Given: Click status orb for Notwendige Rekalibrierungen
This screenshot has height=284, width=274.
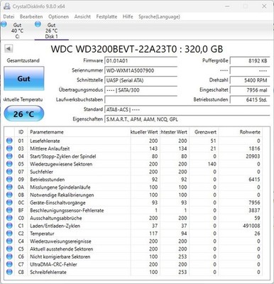Looking at the screenshot, I should [x=9, y=195].
